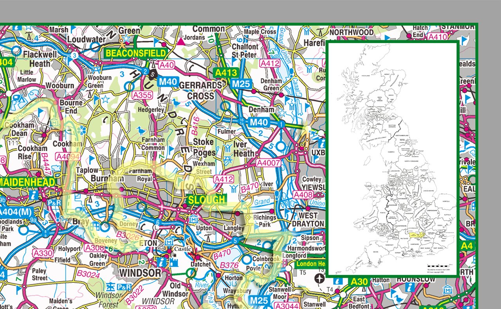501x309 pixels.
Task: Click the Paley Street label
Action: pos(39,274)
